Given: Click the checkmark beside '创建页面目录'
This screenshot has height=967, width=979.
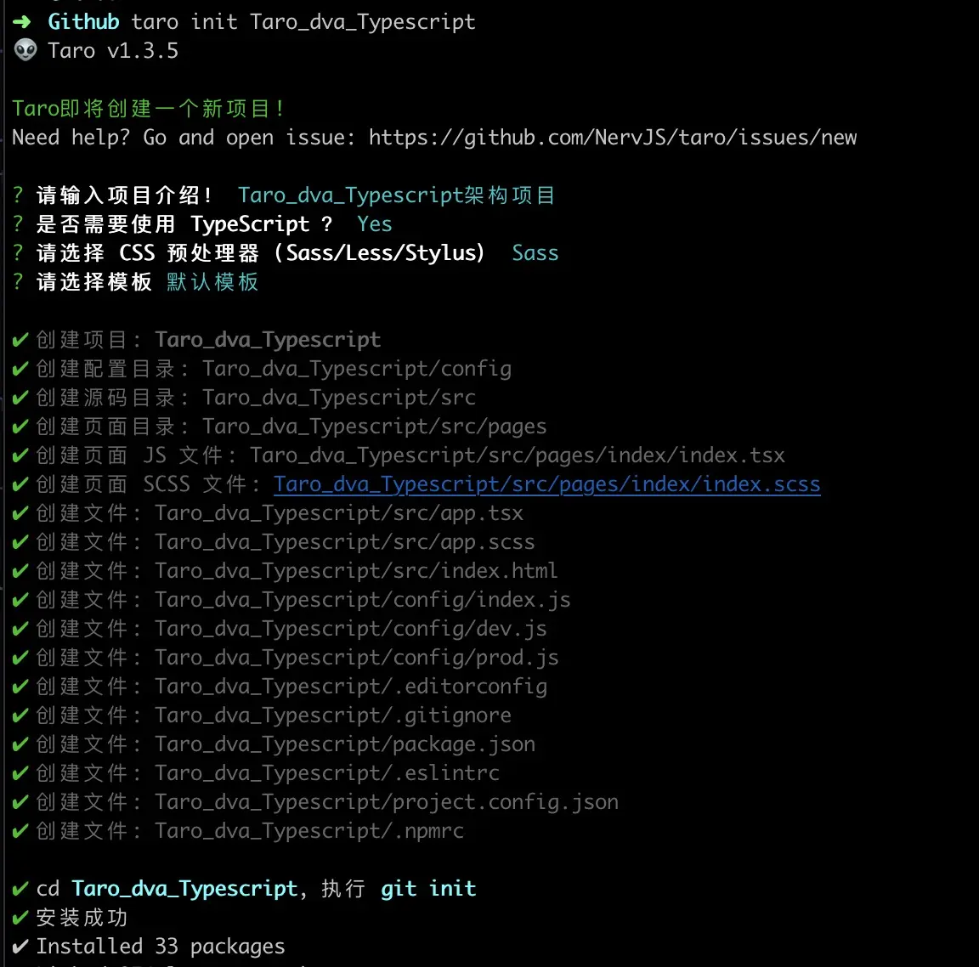Looking at the screenshot, I should 20,427.
